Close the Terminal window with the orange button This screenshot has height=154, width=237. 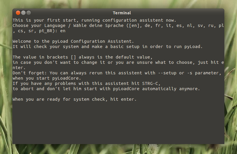[18, 13]
